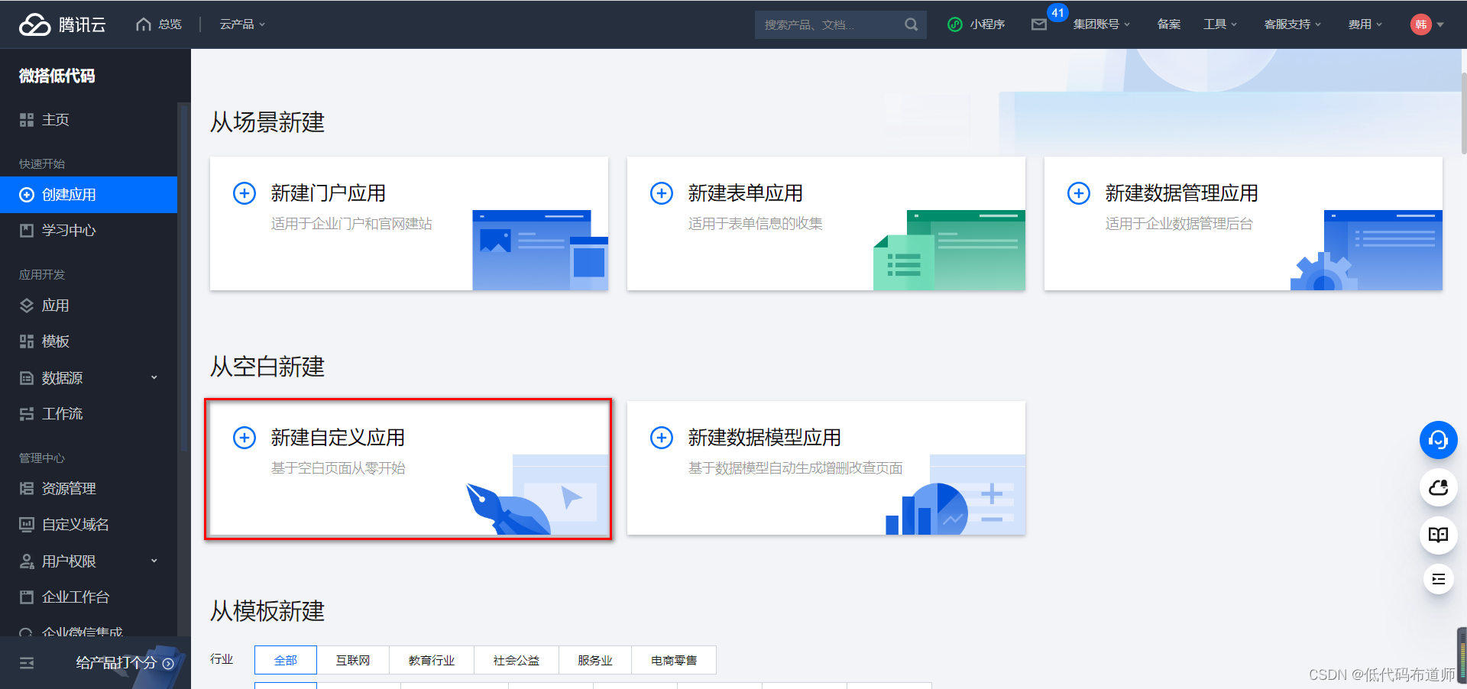1467x689 pixels.
Task: Click the search magnifier icon
Action: pyautogui.click(x=911, y=24)
